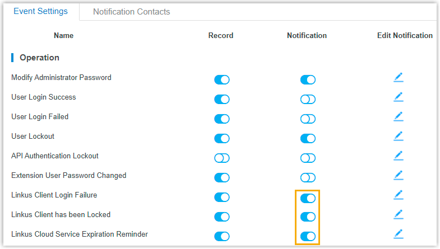The image size is (440, 249).
Task: Switch to the Notification Contacts tab
Action: tap(131, 12)
